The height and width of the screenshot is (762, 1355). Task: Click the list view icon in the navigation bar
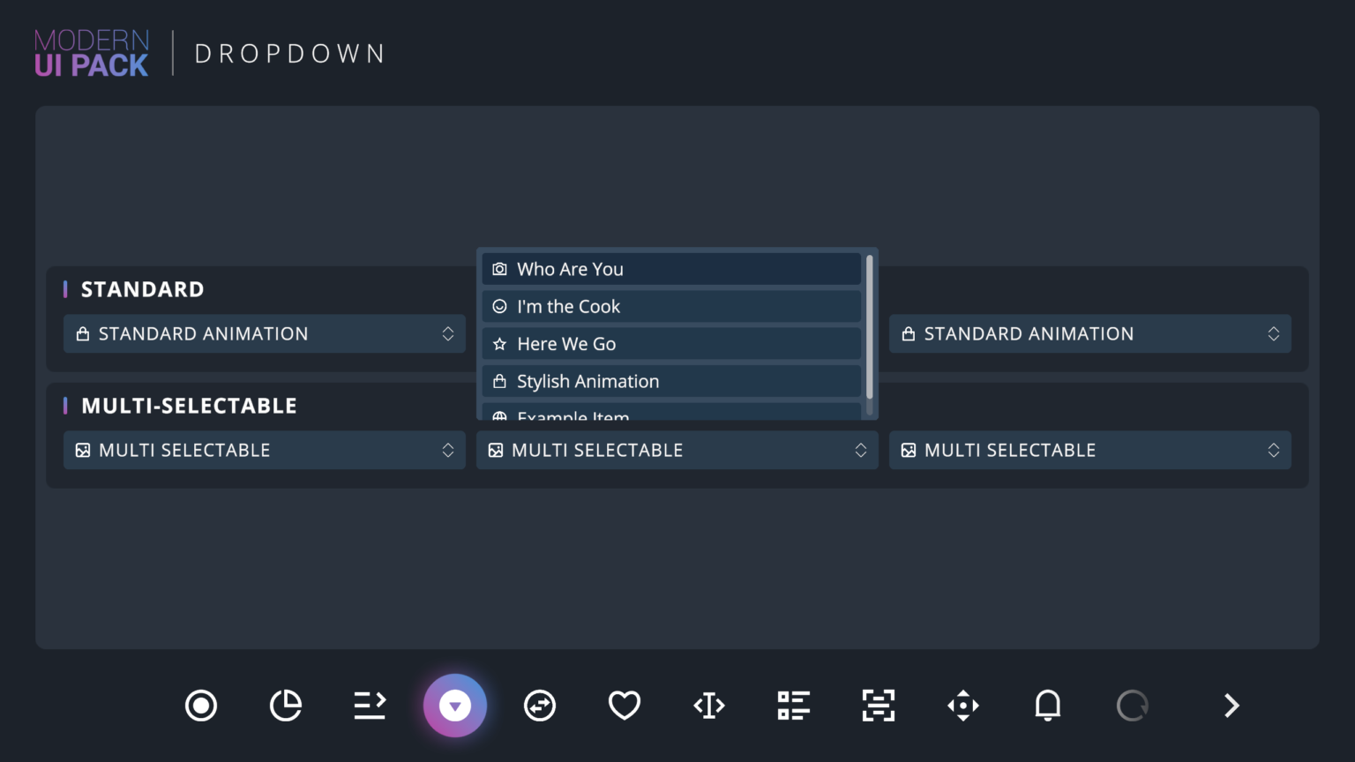click(793, 705)
